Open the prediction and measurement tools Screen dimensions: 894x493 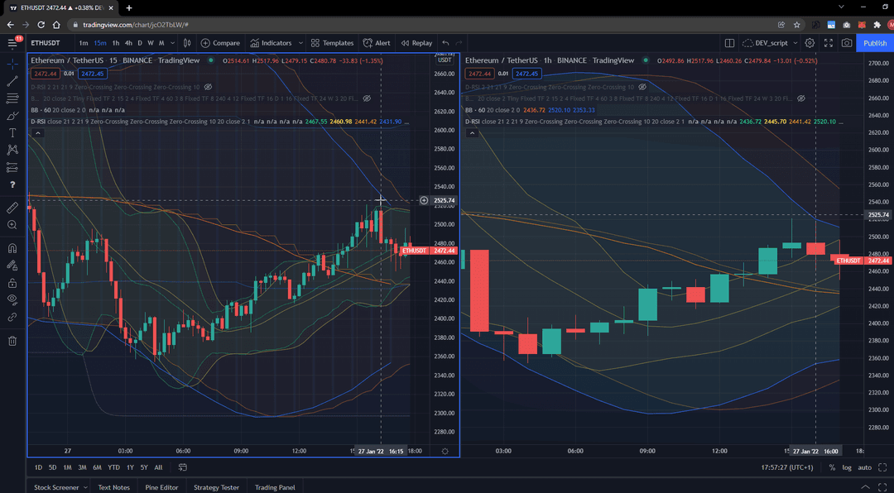pos(12,168)
